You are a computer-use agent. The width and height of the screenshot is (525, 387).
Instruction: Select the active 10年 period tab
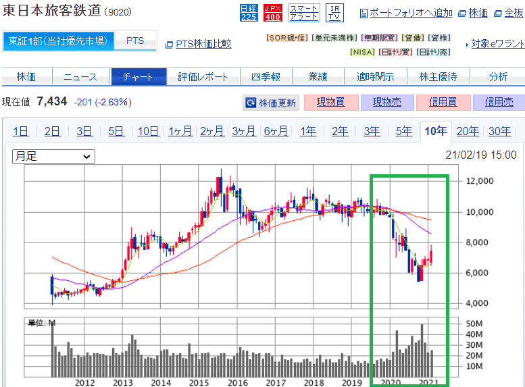(x=436, y=131)
